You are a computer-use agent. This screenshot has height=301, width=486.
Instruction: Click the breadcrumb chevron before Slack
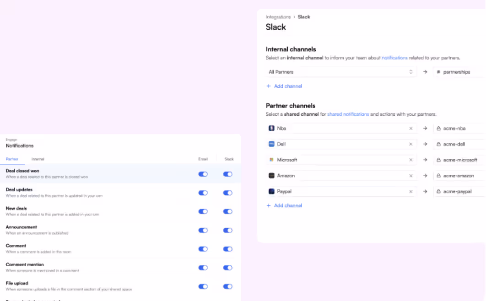294,17
